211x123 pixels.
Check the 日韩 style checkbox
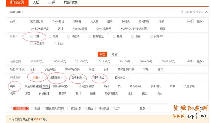pyautogui.click(x=32, y=36)
